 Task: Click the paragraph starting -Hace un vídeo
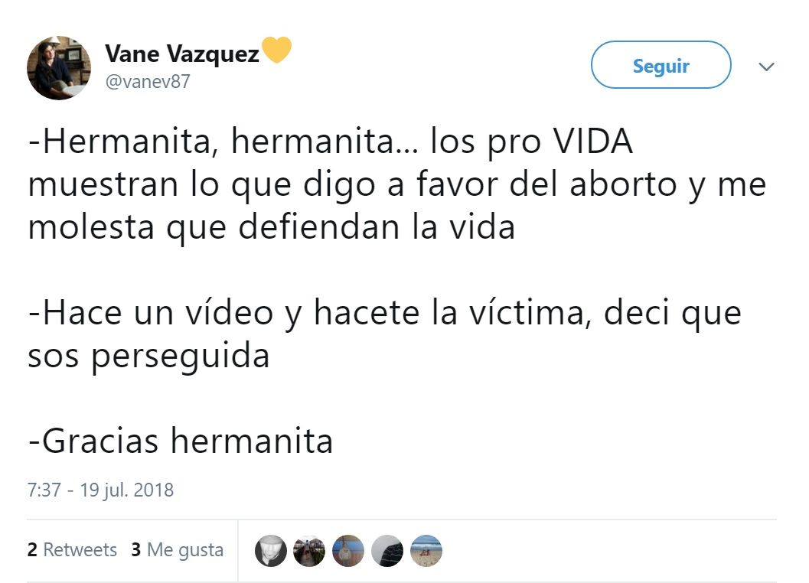click(x=385, y=334)
